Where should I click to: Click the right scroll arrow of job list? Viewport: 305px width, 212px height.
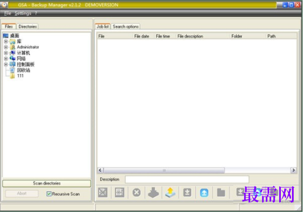click(x=294, y=170)
